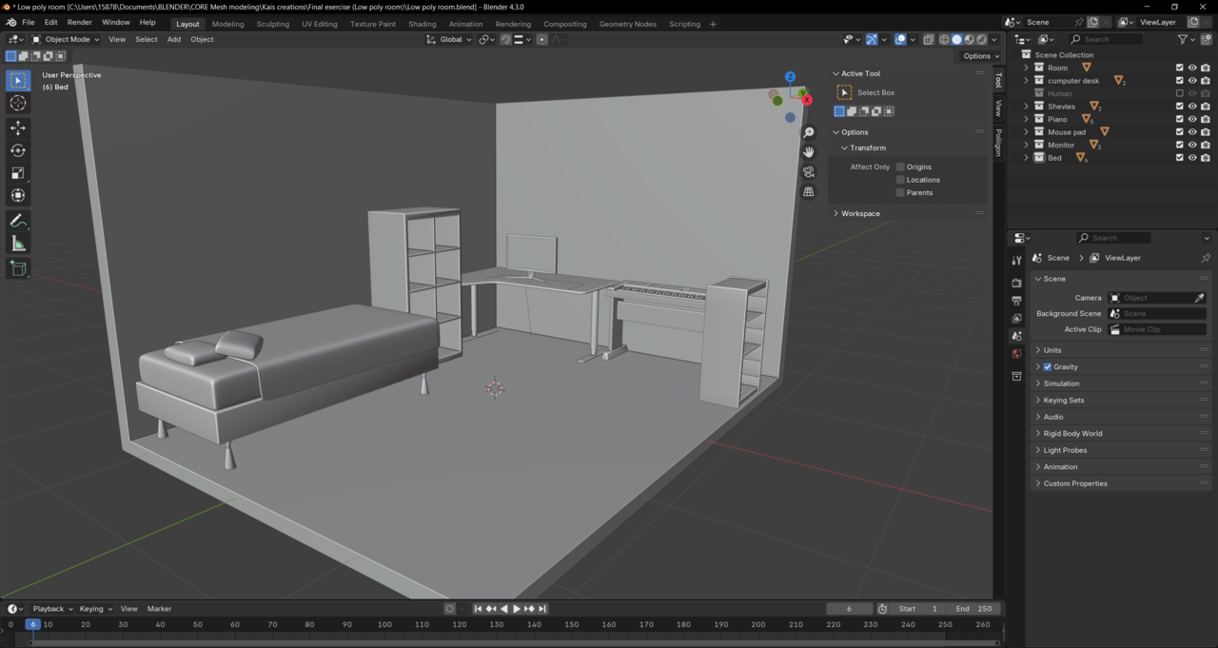Select the Measure tool

pos(18,245)
